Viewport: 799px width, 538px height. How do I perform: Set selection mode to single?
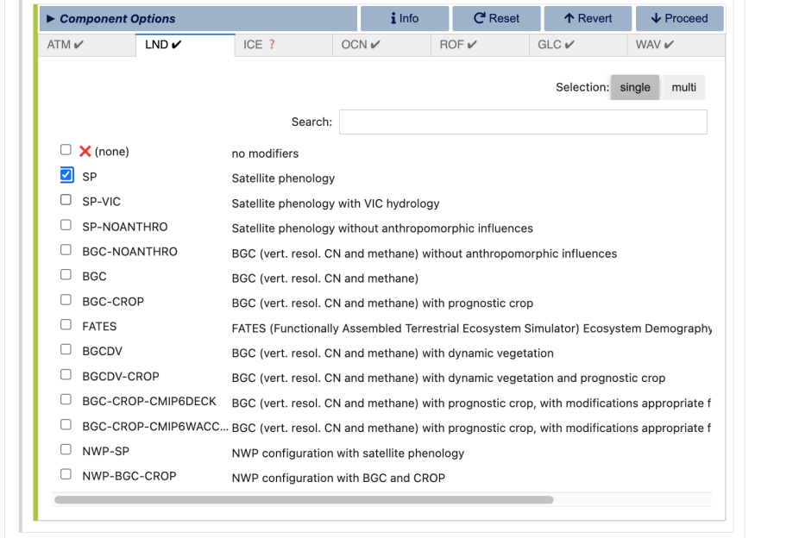(635, 87)
